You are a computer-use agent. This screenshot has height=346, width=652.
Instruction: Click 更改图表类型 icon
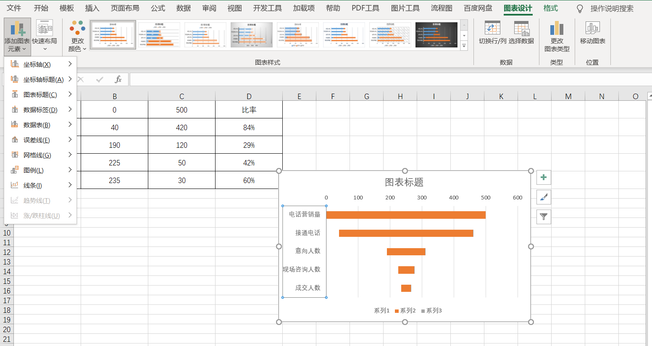(x=557, y=28)
